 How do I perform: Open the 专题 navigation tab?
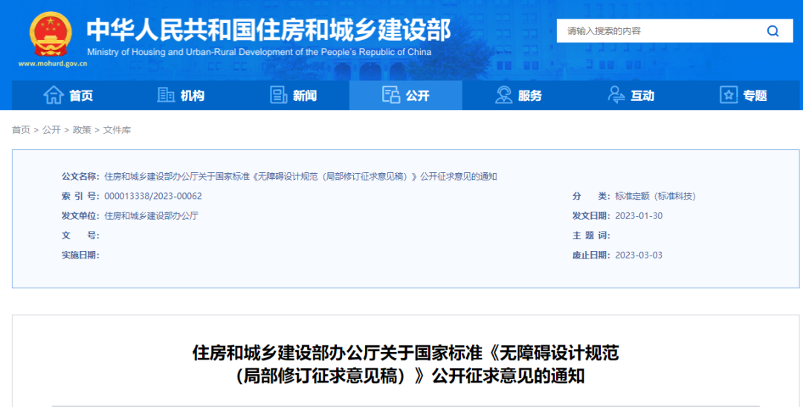[744, 95]
